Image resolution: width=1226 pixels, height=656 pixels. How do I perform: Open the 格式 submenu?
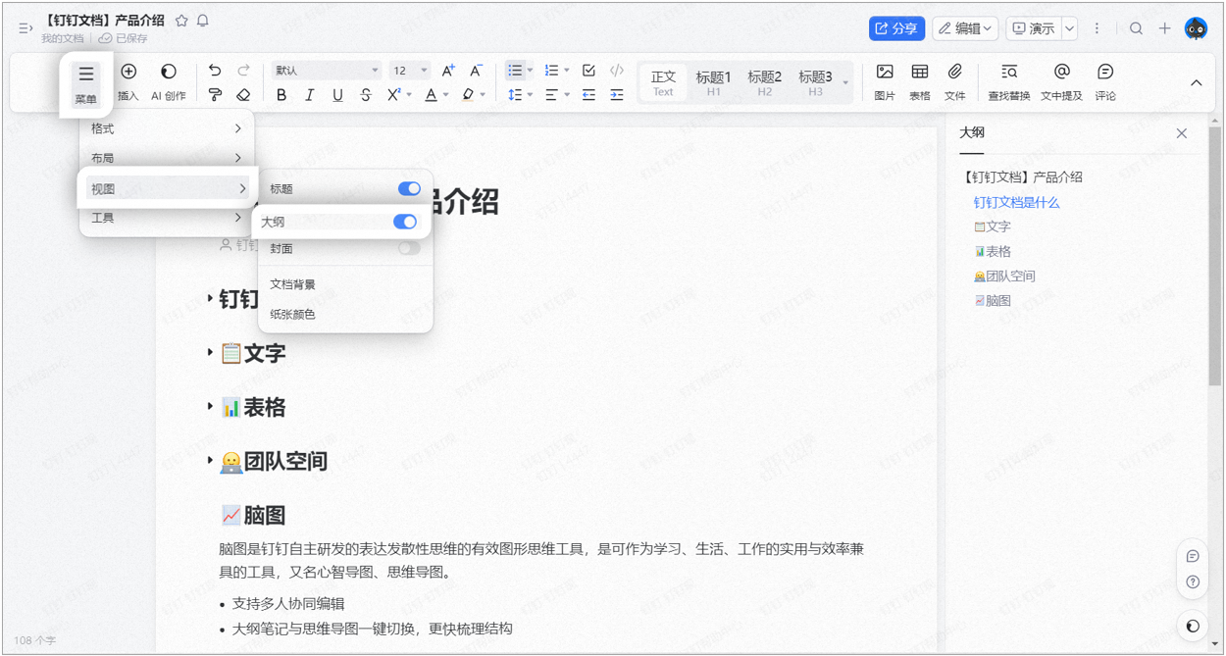(167, 128)
